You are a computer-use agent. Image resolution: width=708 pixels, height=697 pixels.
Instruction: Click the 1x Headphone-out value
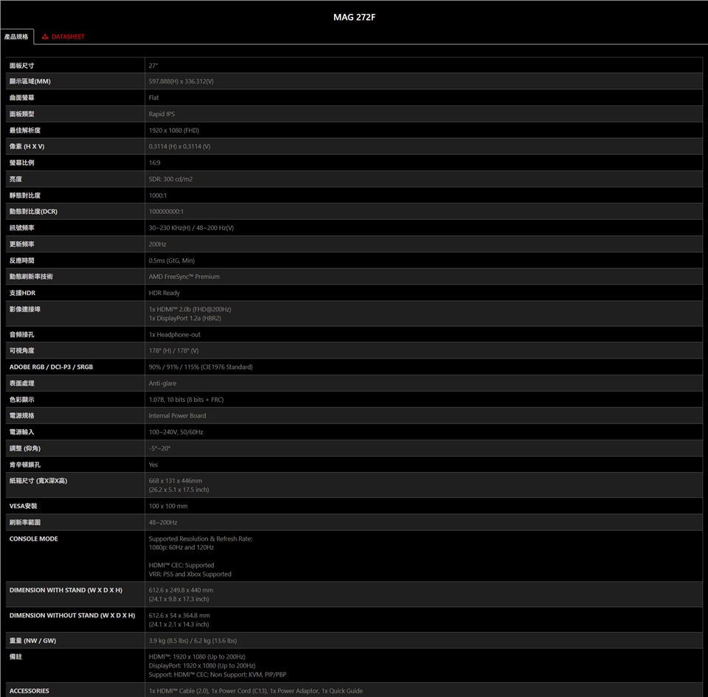[x=174, y=335]
